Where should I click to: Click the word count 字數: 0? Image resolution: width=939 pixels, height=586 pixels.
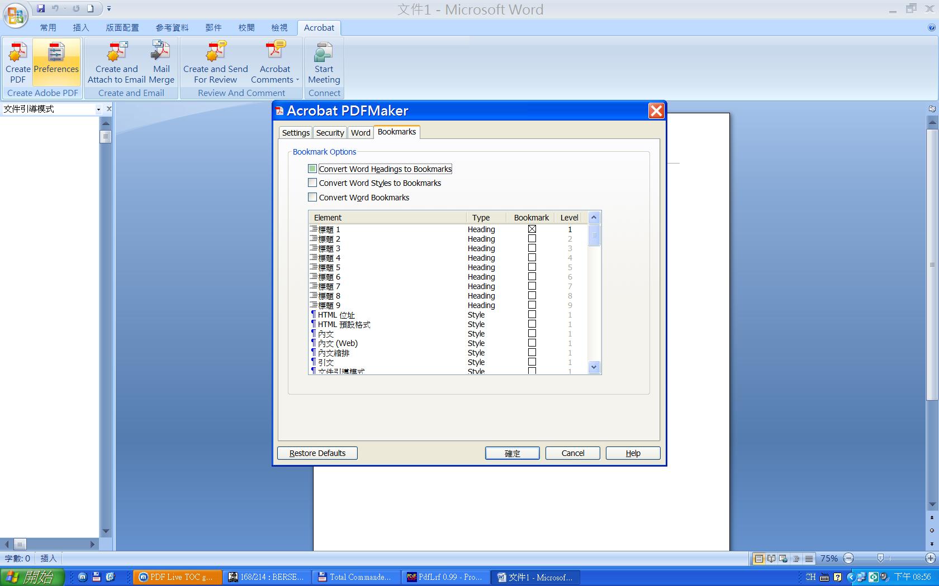click(x=18, y=558)
